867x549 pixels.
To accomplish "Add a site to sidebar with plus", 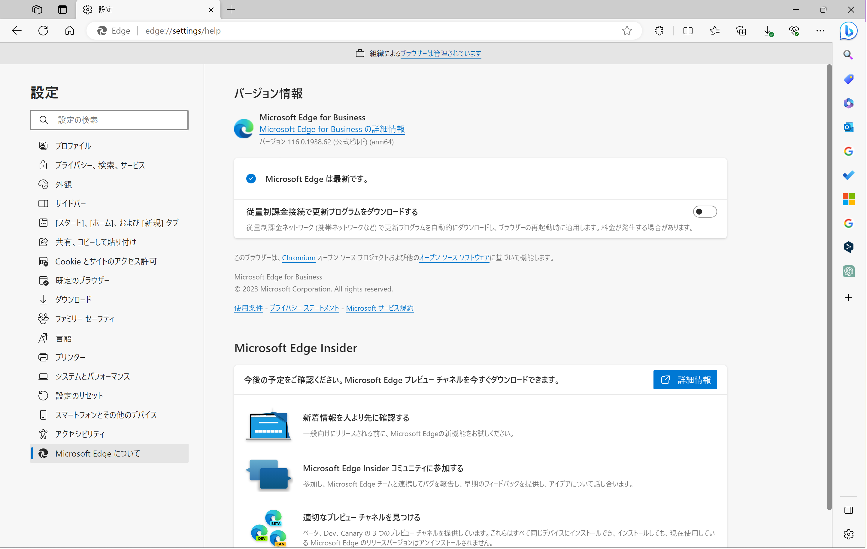I will pyautogui.click(x=848, y=297).
